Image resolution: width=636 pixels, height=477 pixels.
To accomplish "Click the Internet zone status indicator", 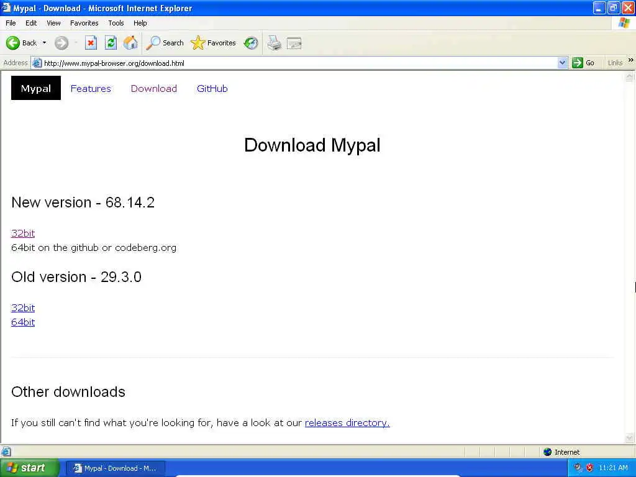I will coord(561,452).
